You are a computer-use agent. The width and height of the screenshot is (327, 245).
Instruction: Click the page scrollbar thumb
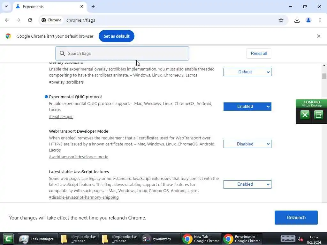click(x=324, y=76)
